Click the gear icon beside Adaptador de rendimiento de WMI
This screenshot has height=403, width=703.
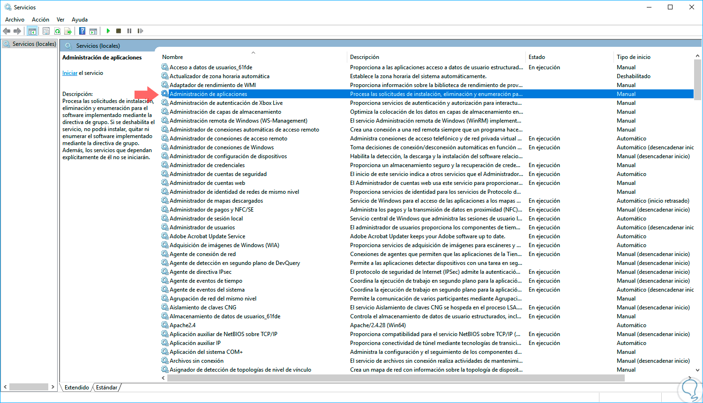[x=165, y=85]
